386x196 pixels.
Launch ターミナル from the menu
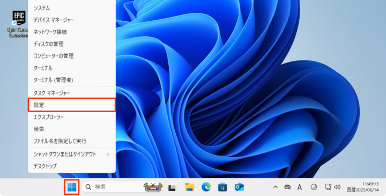pyautogui.click(x=72, y=68)
